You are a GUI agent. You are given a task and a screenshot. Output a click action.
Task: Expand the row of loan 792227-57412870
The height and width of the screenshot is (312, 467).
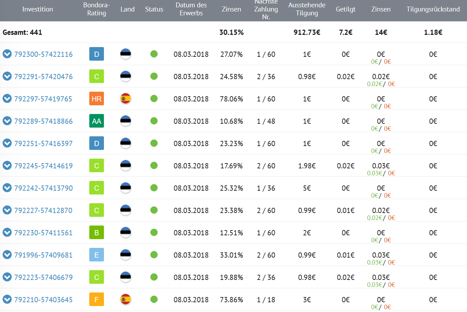tap(7, 210)
